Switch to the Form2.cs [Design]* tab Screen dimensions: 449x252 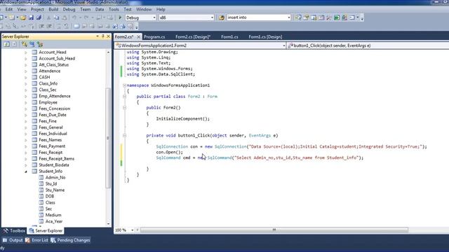pyautogui.click(x=193, y=37)
